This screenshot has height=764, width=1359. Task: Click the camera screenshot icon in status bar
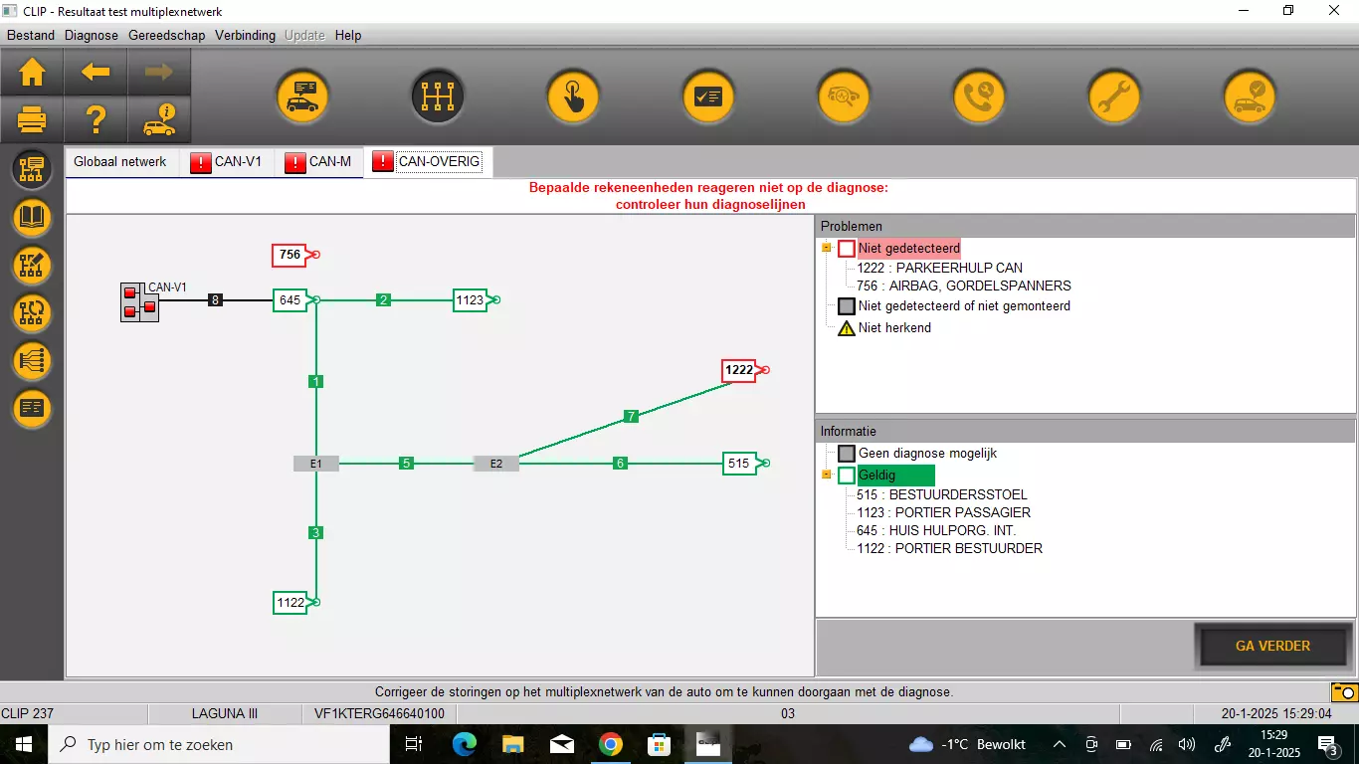click(1343, 691)
